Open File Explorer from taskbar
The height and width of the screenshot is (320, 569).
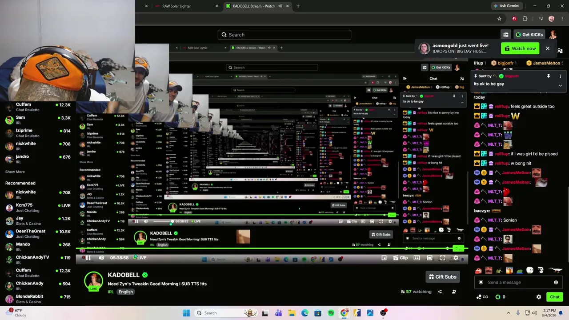coord(292,313)
